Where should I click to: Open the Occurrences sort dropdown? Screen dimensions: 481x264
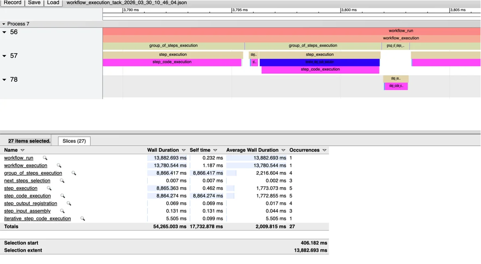(x=324, y=150)
